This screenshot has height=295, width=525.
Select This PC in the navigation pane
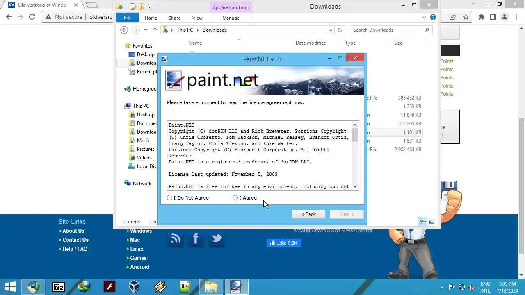tap(141, 106)
